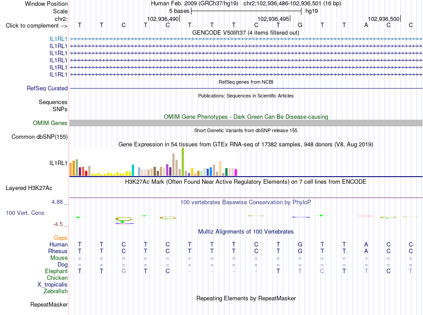
Task: Click the 102,936,490 ruler position
Action: pyautogui.click(x=163, y=19)
